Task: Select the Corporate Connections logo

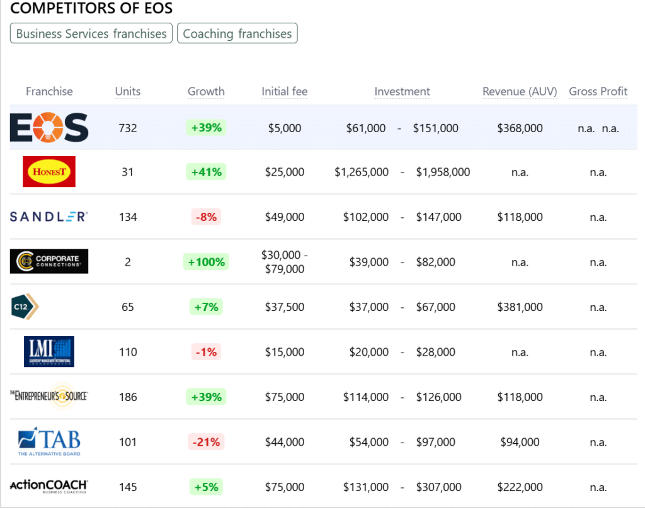Action: coord(49,261)
